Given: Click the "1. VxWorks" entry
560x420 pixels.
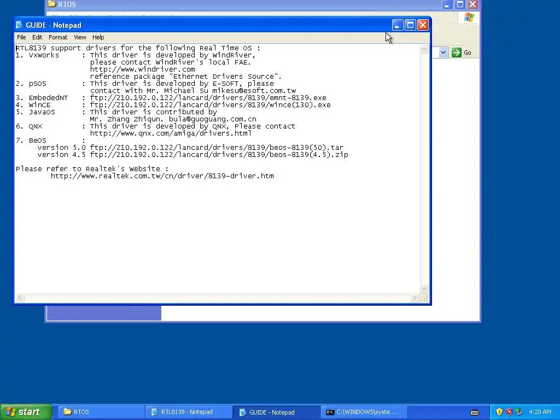Looking at the screenshot, I should [37, 55].
